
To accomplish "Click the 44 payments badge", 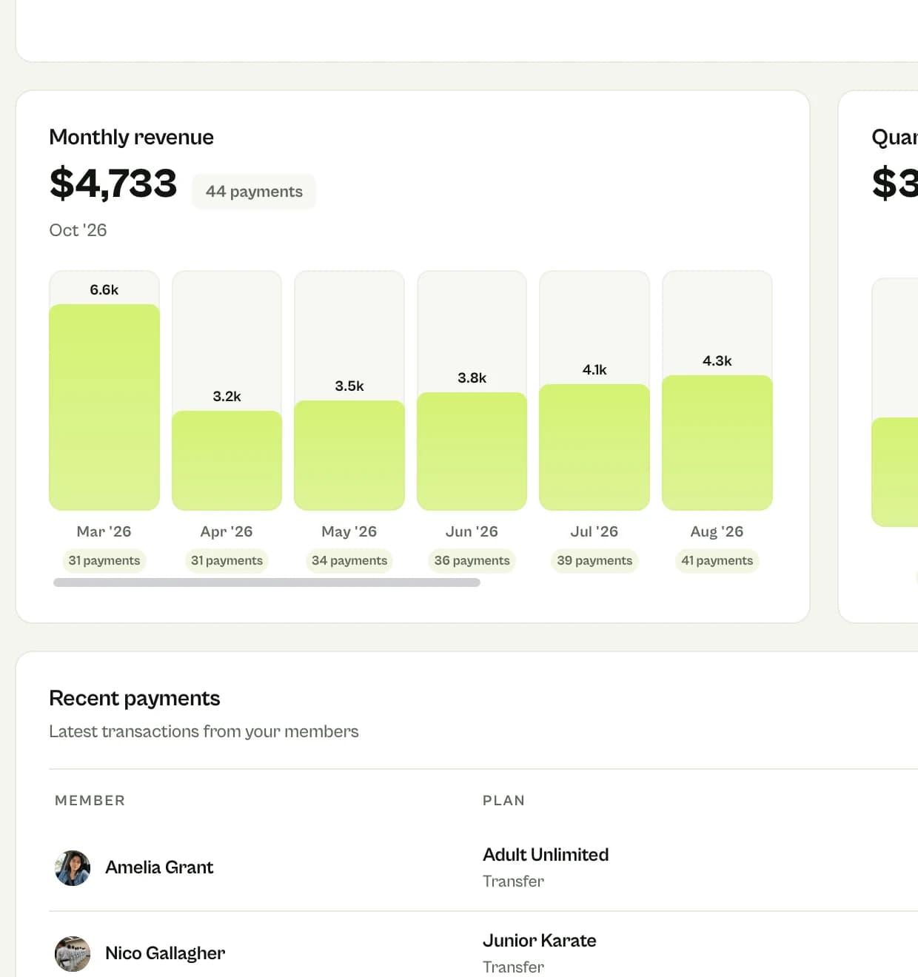I will point(254,192).
